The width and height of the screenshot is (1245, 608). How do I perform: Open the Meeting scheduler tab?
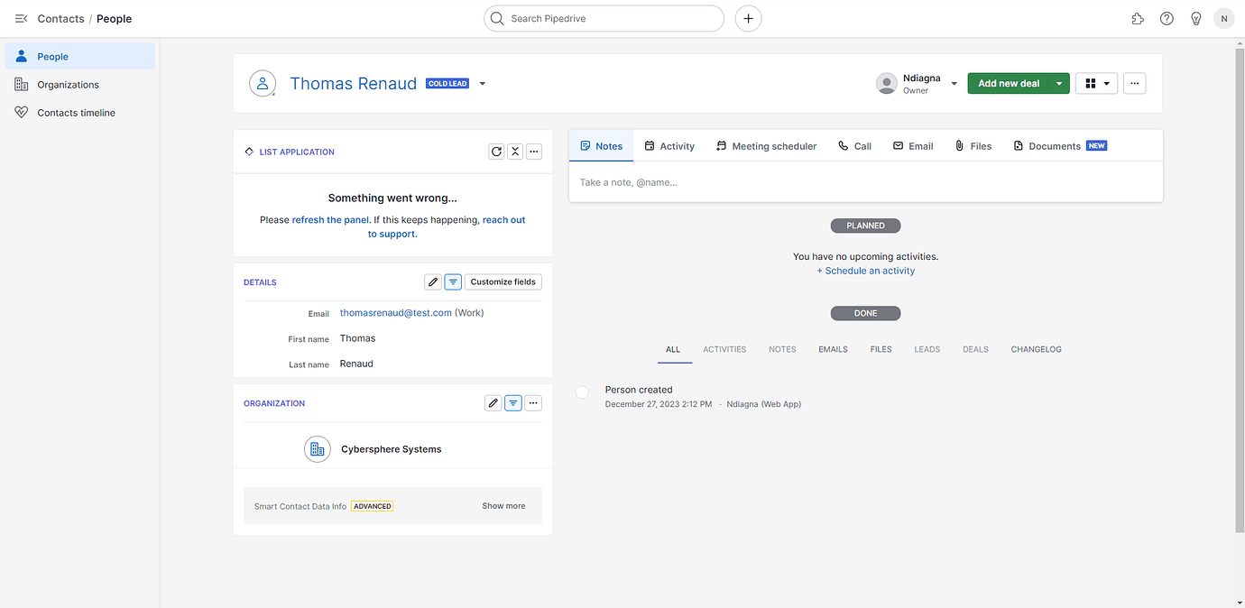pyautogui.click(x=766, y=146)
